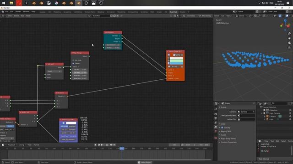Hide Collection in outliner via eye icon

pos(290,110)
